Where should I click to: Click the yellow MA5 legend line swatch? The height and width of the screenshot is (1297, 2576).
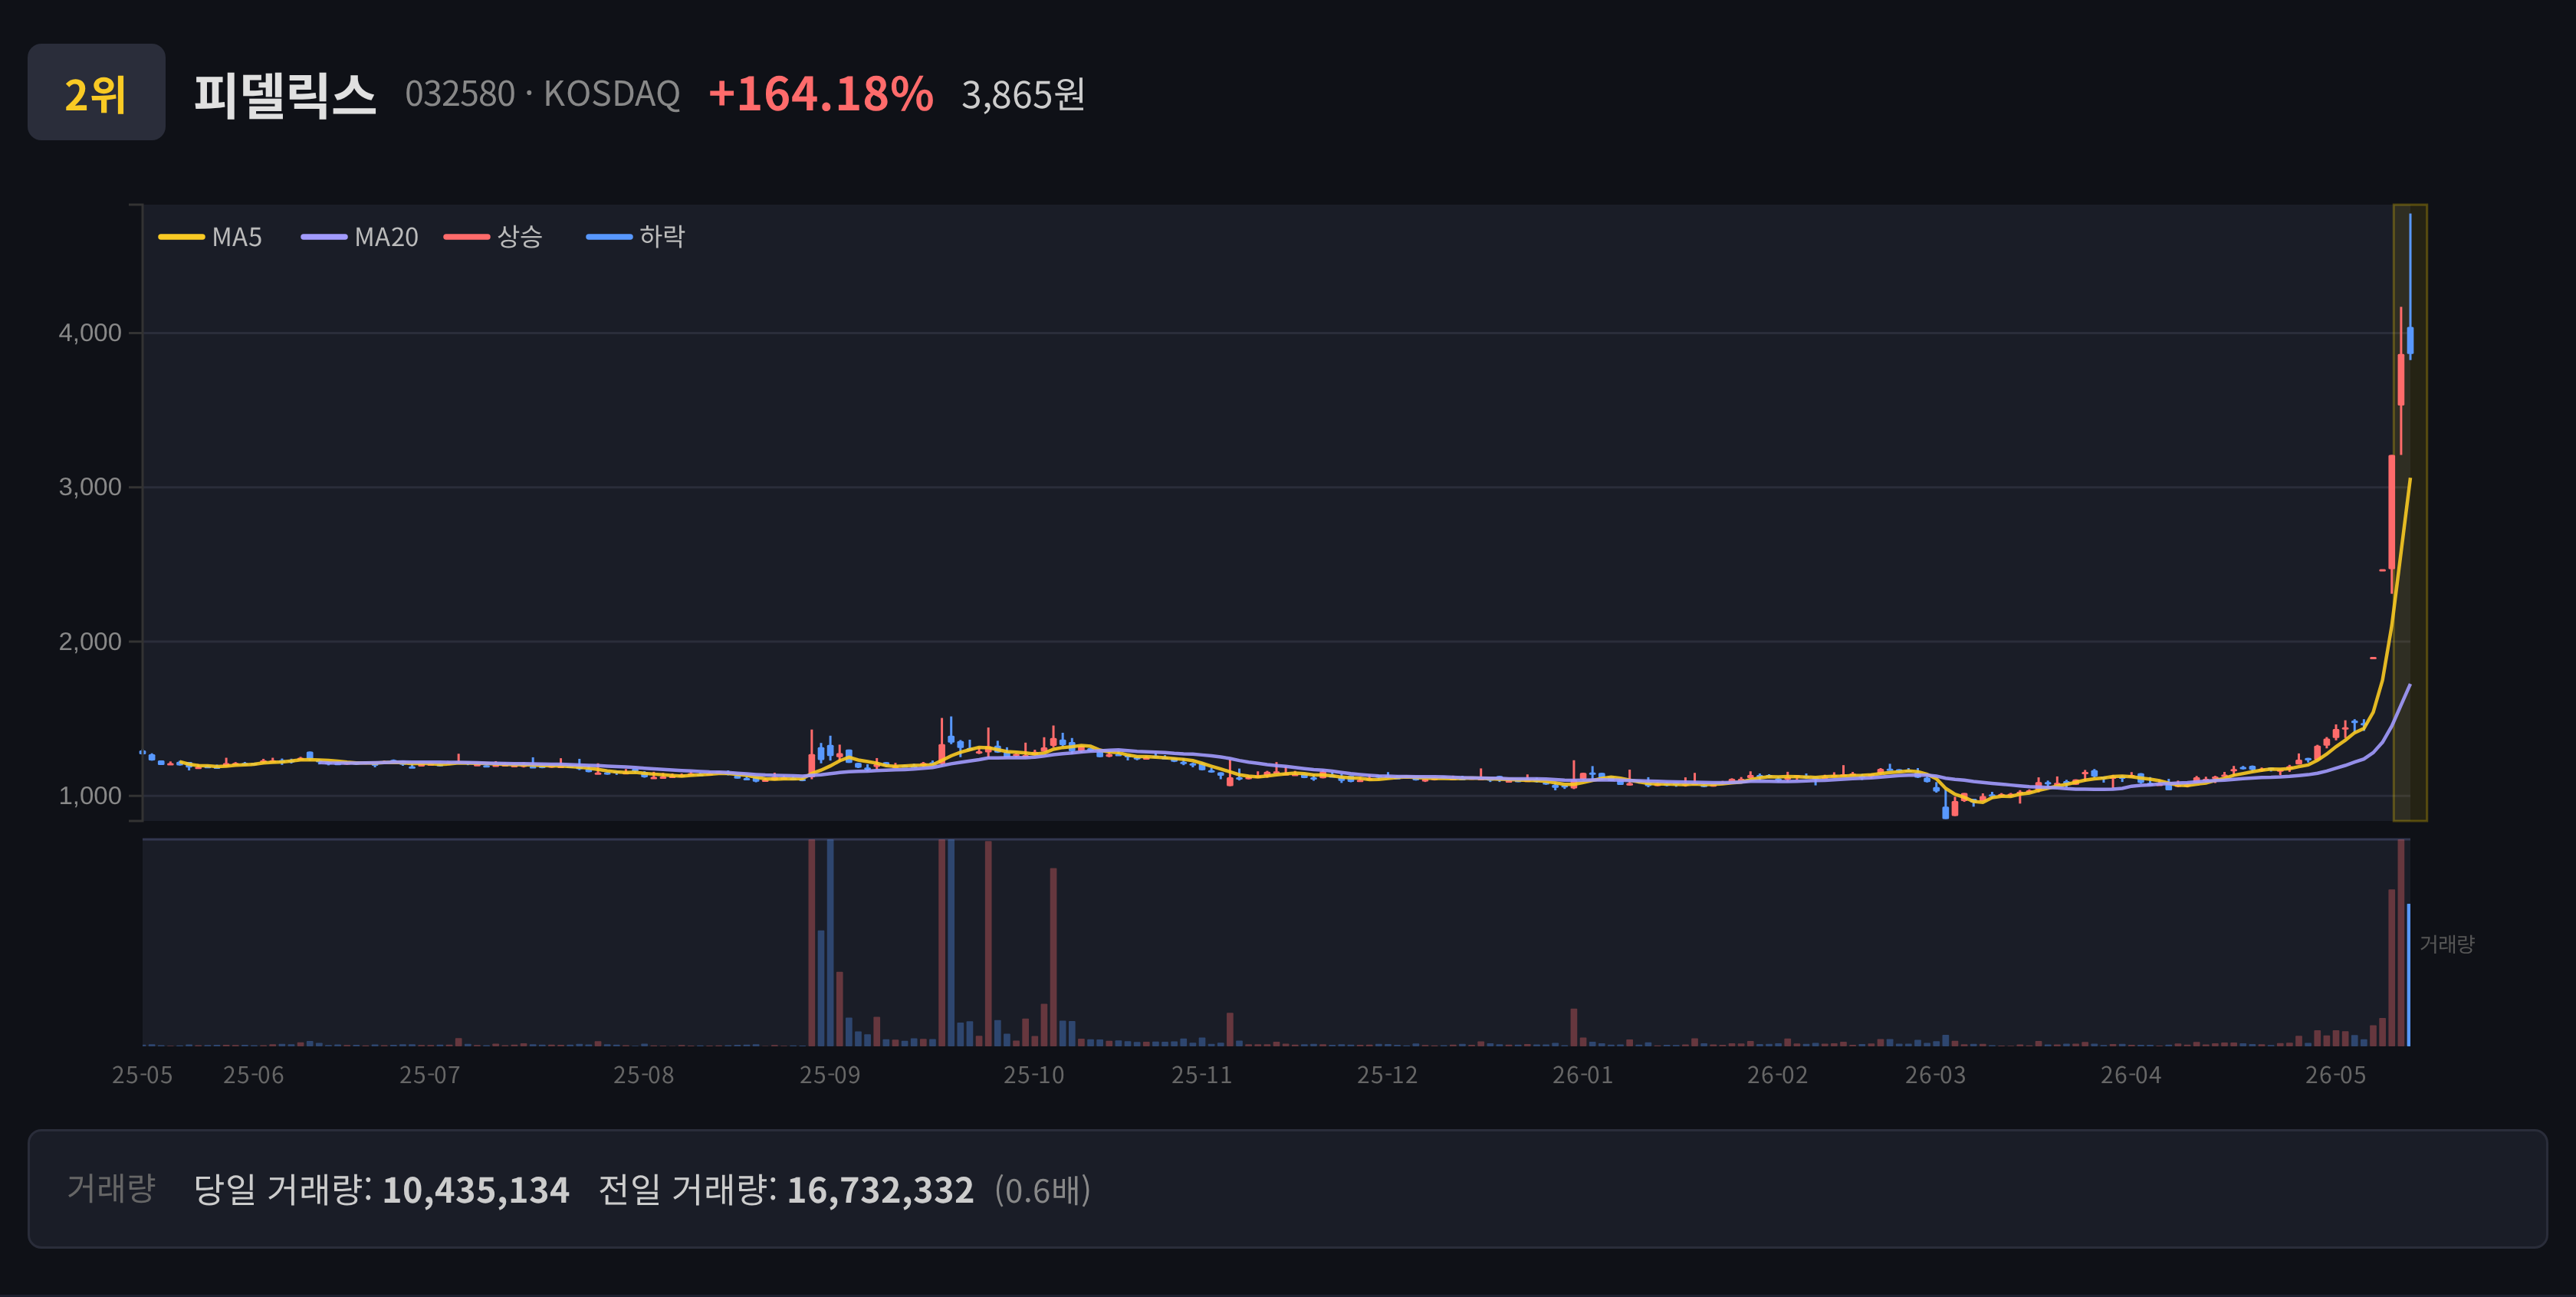point(181,237)
